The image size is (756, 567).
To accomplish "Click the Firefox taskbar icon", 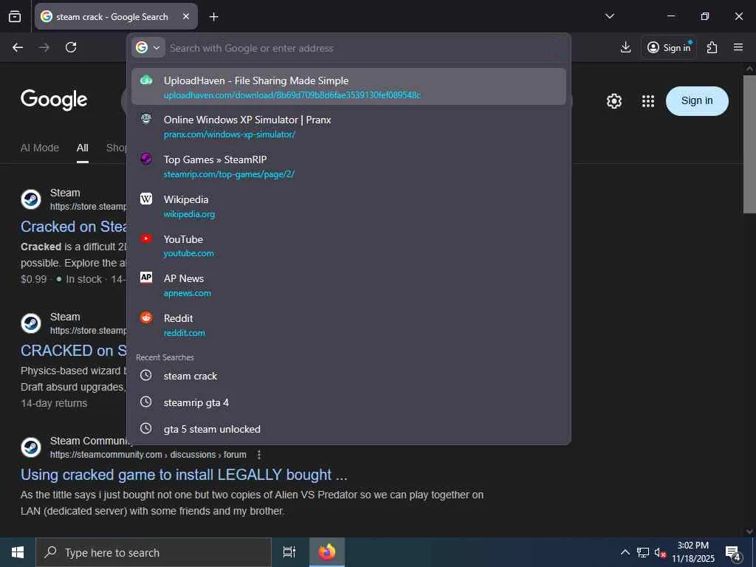I will pyautogui.click(x=327, y=552).
